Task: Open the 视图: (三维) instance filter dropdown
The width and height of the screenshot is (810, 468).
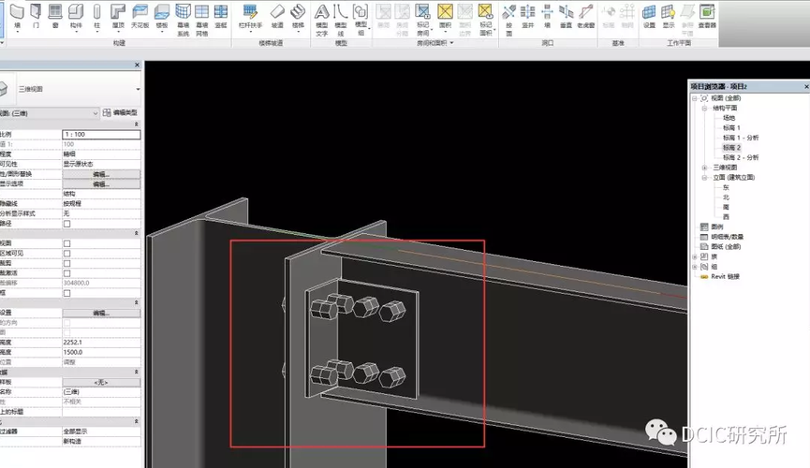Action: [96, 113]
